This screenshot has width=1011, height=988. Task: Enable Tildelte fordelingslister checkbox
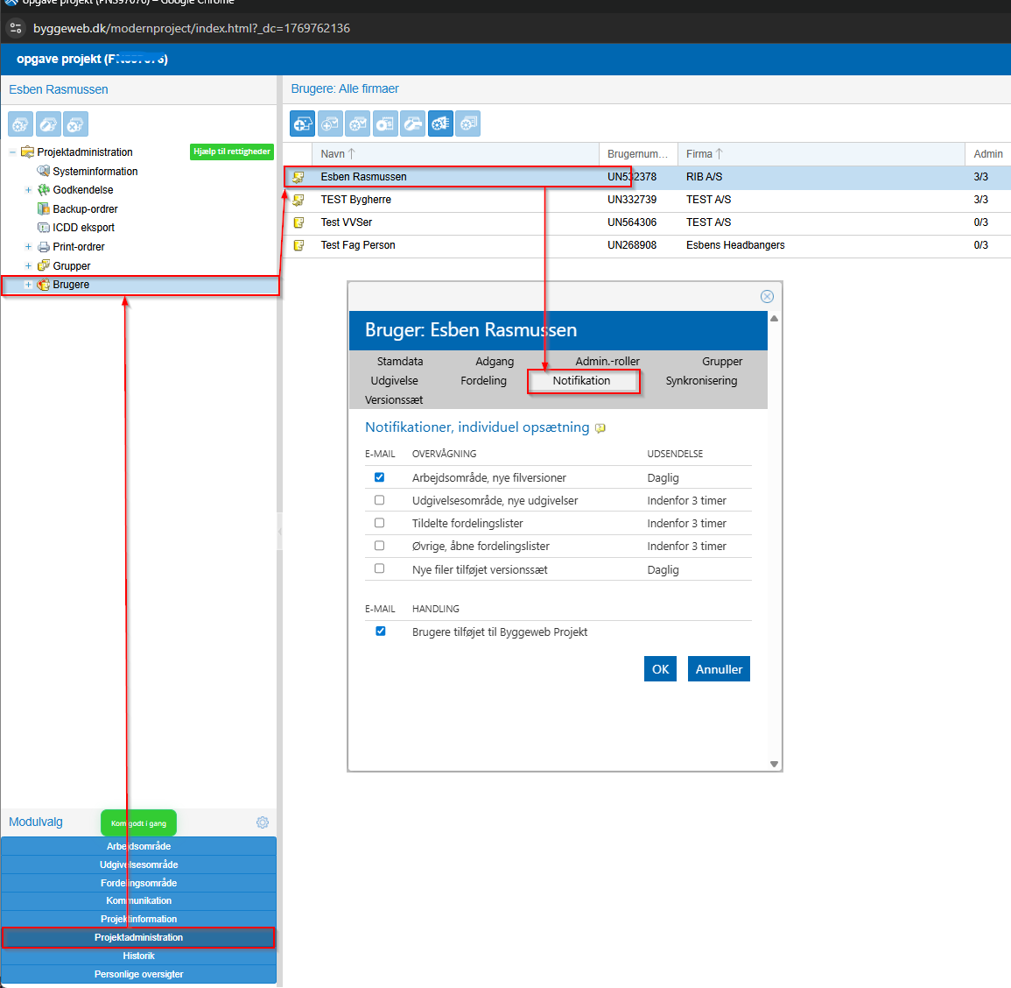[x=379, y=523]
